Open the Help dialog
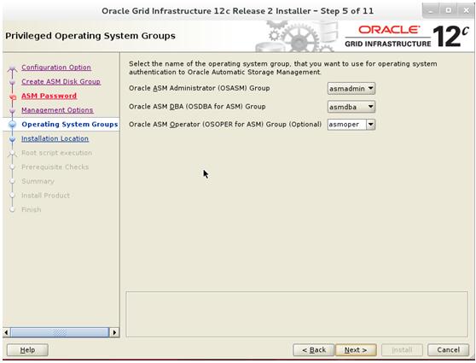The height and width of the screenshot is (363, 476). click(x=27, y=350)
